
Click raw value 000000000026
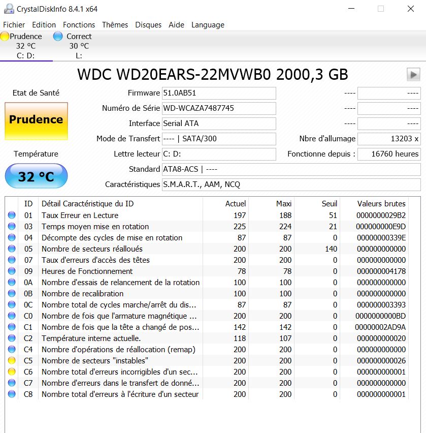click(381, 361)
